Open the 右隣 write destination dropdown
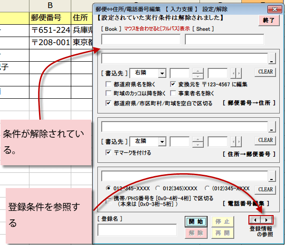The image size is (285, 245). tap(162, 73)
